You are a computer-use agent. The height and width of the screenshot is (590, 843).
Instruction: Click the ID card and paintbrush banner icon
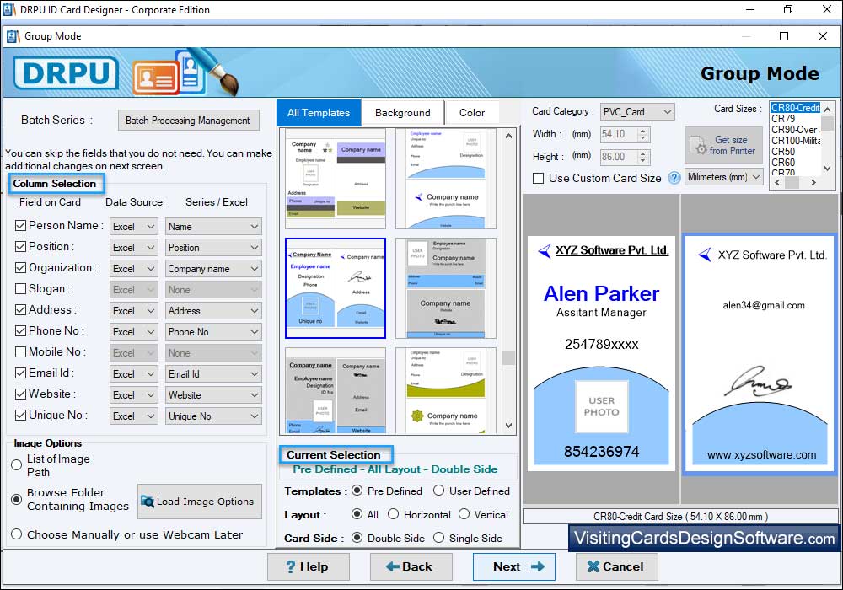pos(185,72)
